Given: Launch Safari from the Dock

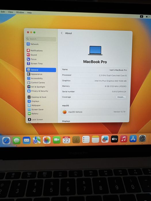Looking at the screenshot, I should pos(6,140).
